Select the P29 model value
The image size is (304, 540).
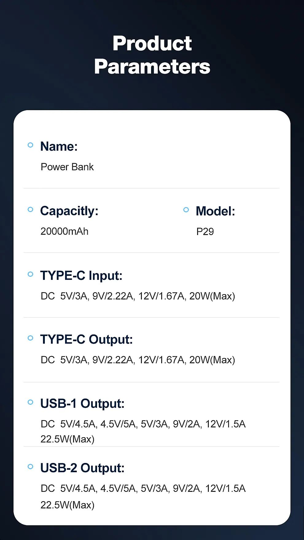[205, 232]
